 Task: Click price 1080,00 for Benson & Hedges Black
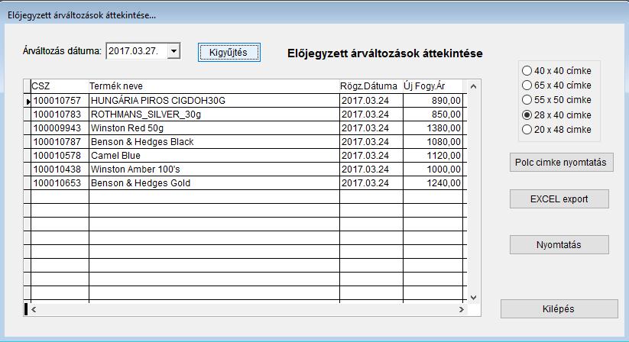(433, 142)
